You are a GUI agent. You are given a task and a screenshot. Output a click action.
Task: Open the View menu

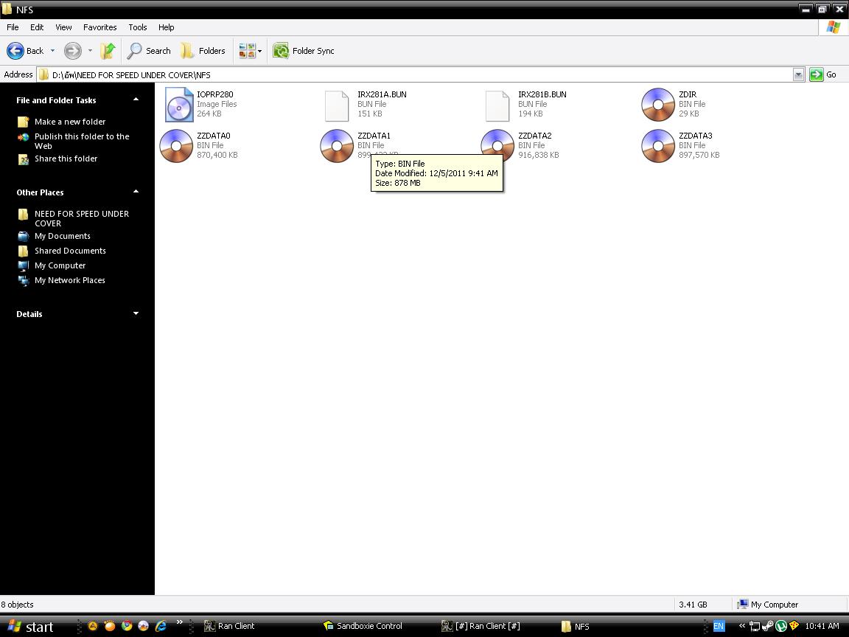[63, 27]
